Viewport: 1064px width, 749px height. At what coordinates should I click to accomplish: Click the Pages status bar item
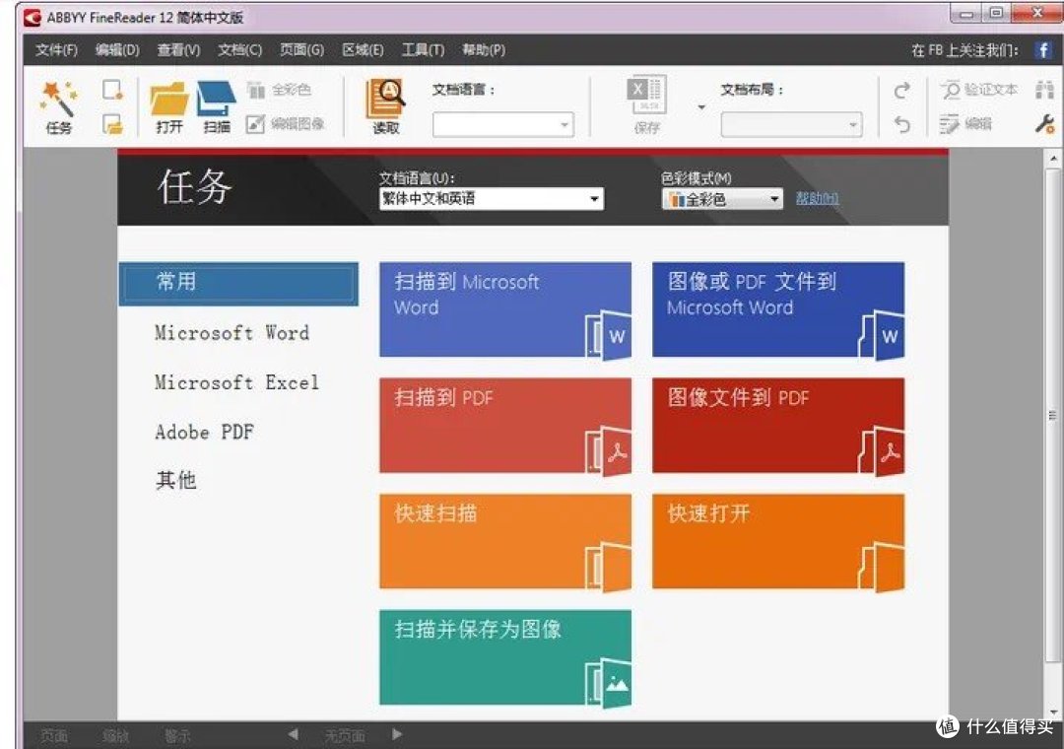[x=53, y=735]
